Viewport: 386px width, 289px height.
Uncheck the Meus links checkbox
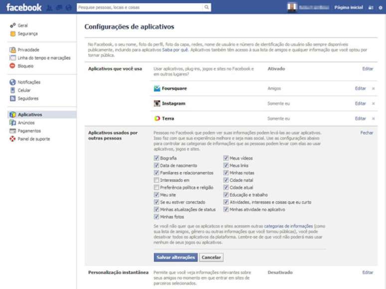click(x=226, y=165)
